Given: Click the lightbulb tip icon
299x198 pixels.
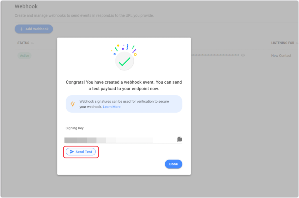Looking at the screenshot, I should (x=73, y=104).
